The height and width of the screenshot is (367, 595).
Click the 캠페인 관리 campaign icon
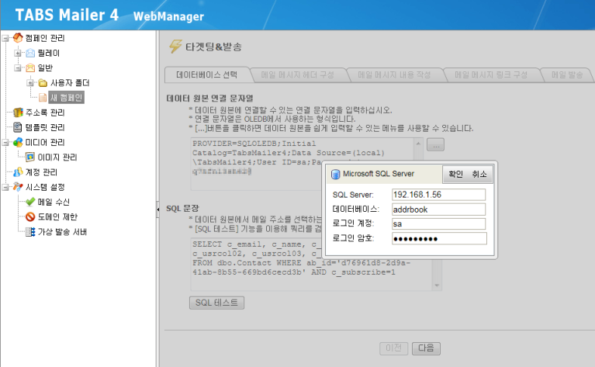[x=18, y=38]
